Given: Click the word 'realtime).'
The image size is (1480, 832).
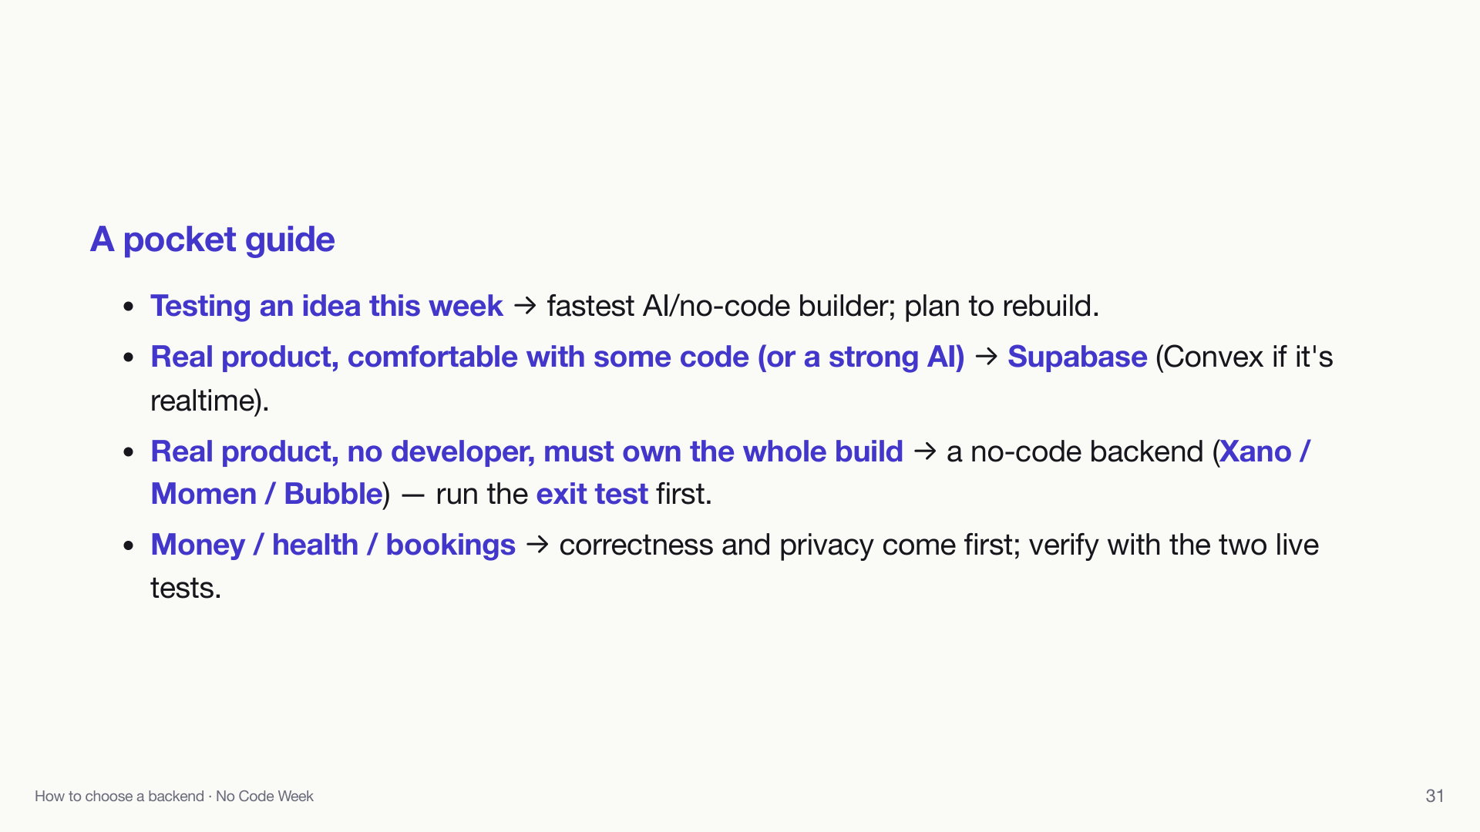Looking at the screenshot, I should pyautogui.click(x=210, y=401).
